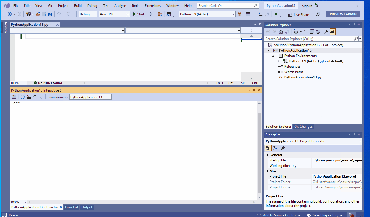Click the Start debugging button
This screenshot has height=217, width=370.
pos(140,14)
